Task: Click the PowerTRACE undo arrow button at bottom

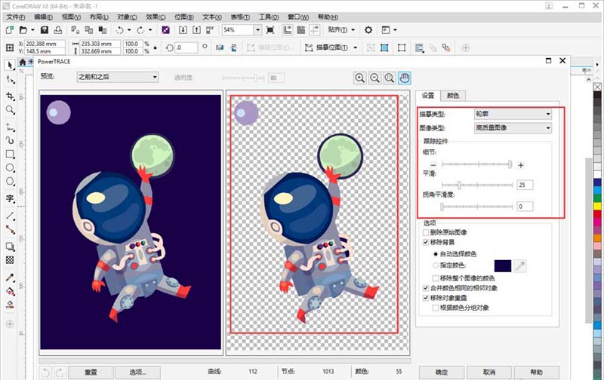Action: click(45, 372)
